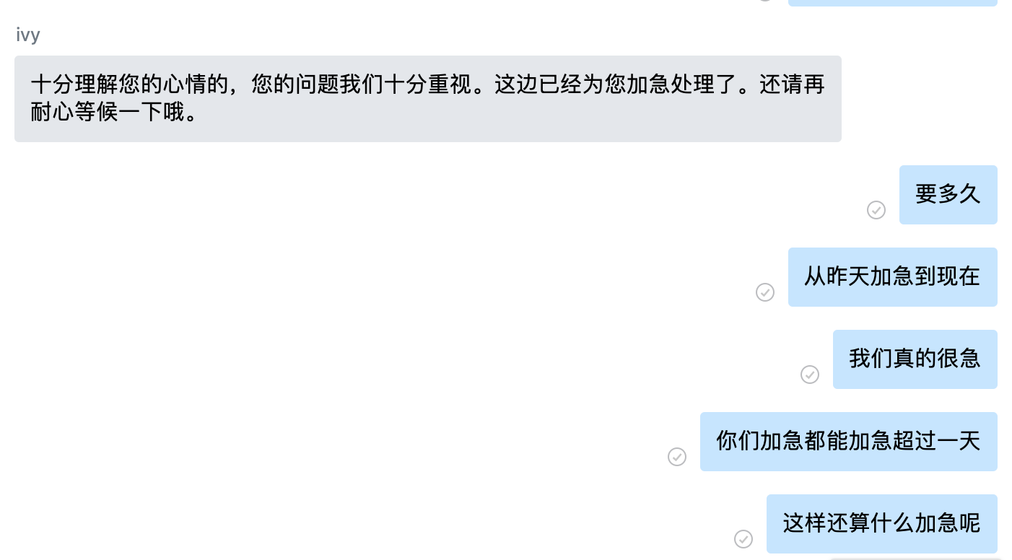Select the 我们真的很急 message bubble

click(915, 359)
